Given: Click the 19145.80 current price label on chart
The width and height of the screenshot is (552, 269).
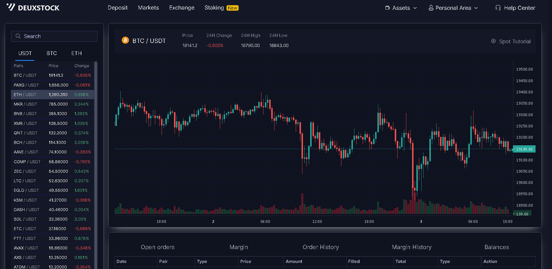Looking at the screenshot, I should tap(524, 149).
